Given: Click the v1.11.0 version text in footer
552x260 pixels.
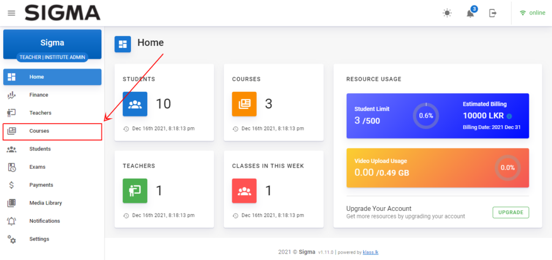Looking at the screenshot, I should pos(326,252).
